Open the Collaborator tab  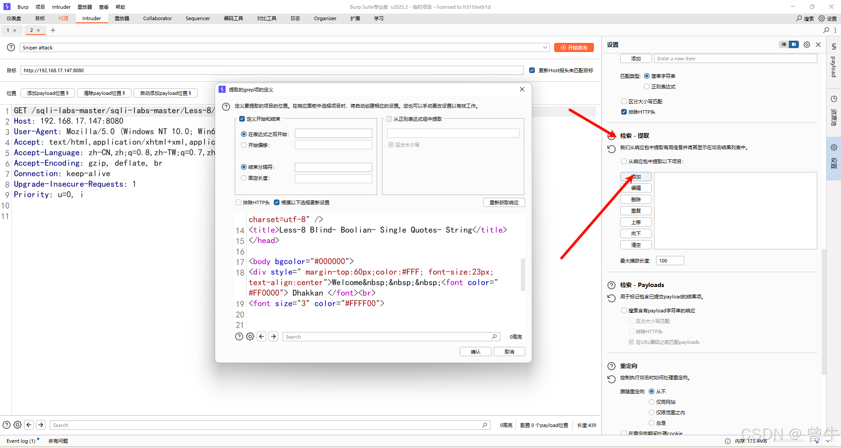coord(157,18)
